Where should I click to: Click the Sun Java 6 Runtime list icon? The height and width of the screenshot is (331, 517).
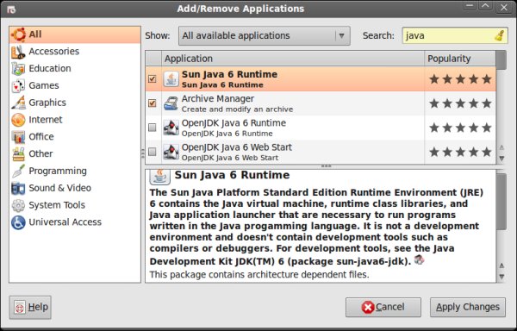(171, 79)
